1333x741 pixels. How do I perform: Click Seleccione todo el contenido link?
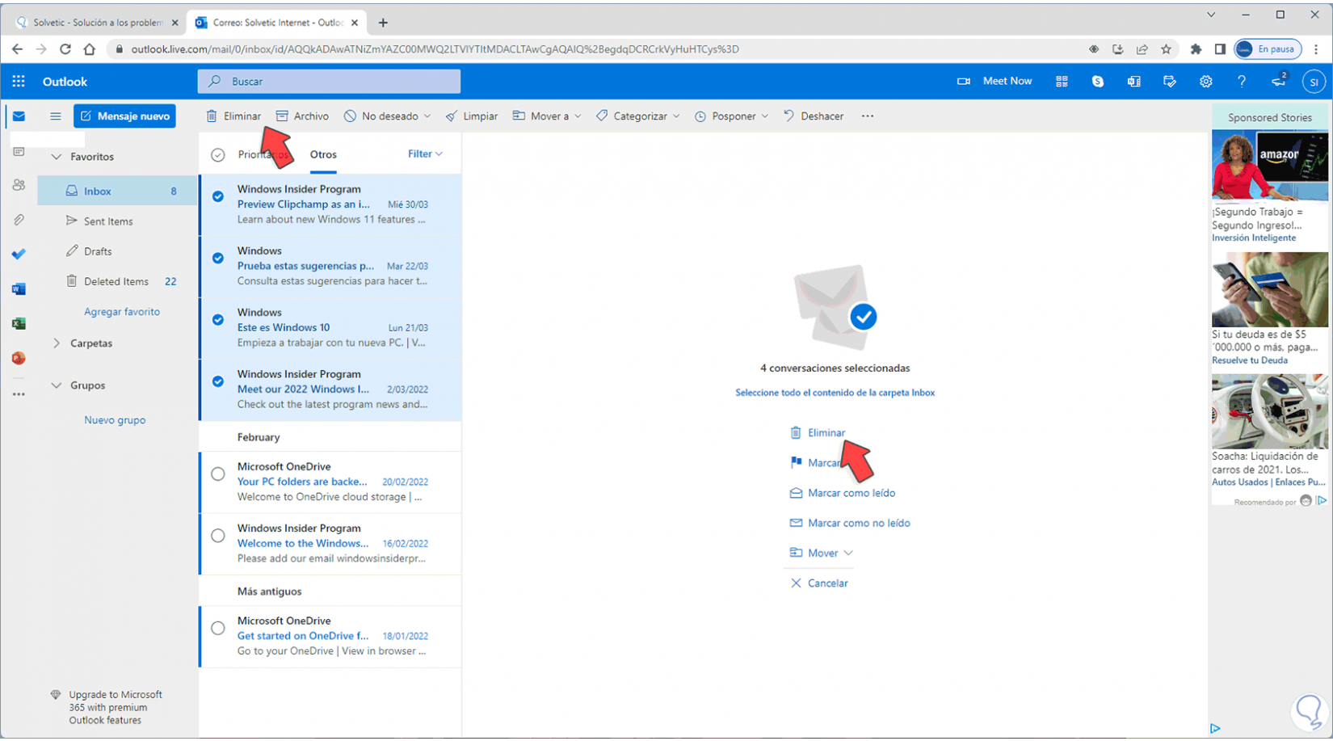tap(835, 393)
